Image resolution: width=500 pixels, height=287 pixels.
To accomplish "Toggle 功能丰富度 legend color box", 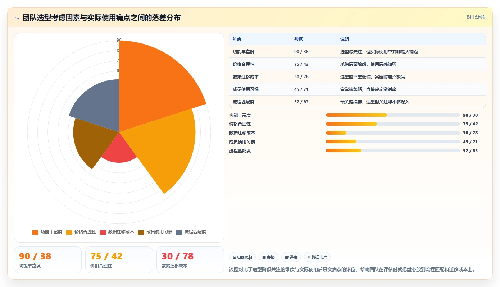I will click(x=35, y=232).
